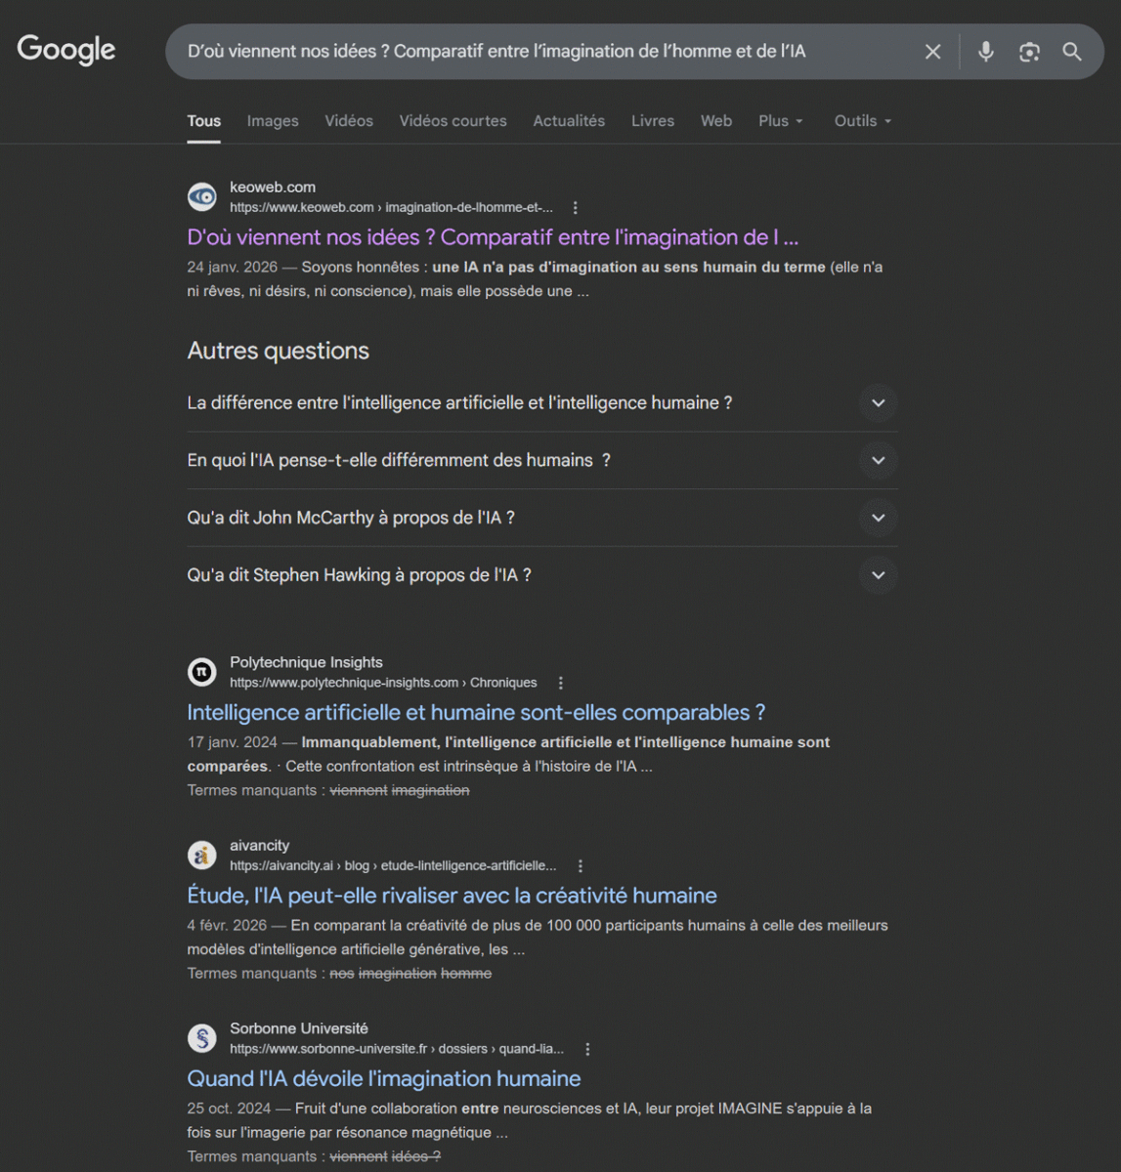Expand the John McCarthy question
Viewport: 1121px width, 1172px height.
coord(878,518)
